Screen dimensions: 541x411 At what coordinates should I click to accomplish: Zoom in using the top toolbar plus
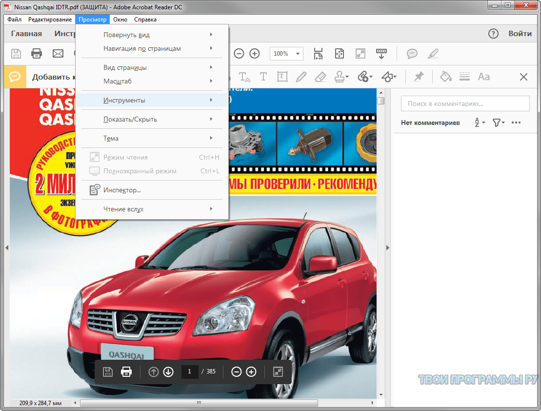click(255, 54)
